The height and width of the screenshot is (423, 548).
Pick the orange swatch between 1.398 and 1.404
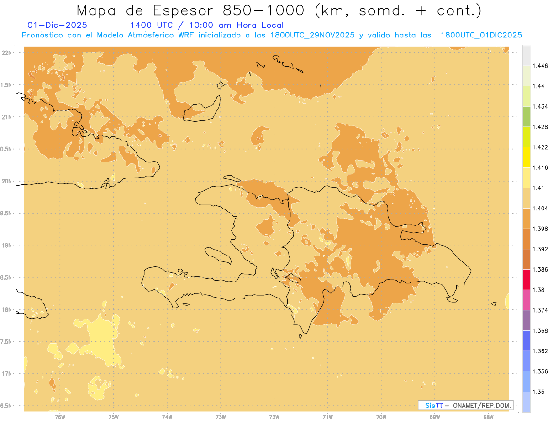(527, 218)
